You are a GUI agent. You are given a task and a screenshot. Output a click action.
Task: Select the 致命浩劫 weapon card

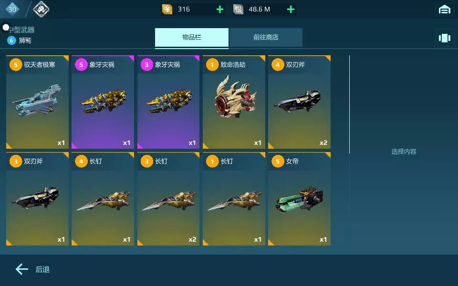(234, 102)
